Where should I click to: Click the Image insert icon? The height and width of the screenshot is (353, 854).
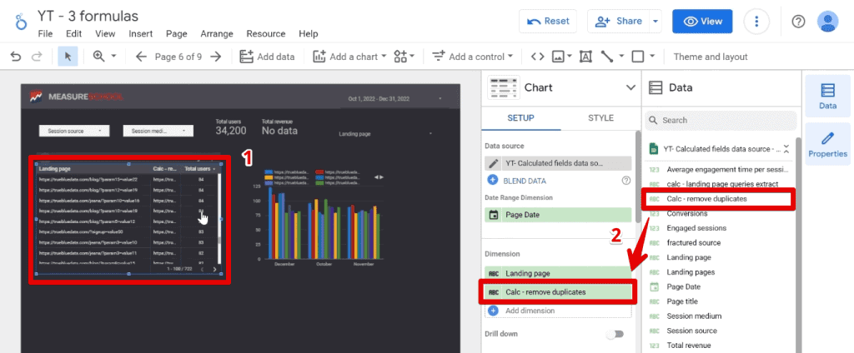(558, 57)
